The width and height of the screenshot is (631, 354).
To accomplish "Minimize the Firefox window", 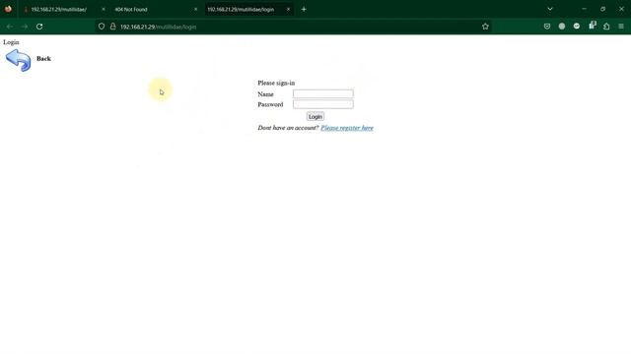I will 584,9.
